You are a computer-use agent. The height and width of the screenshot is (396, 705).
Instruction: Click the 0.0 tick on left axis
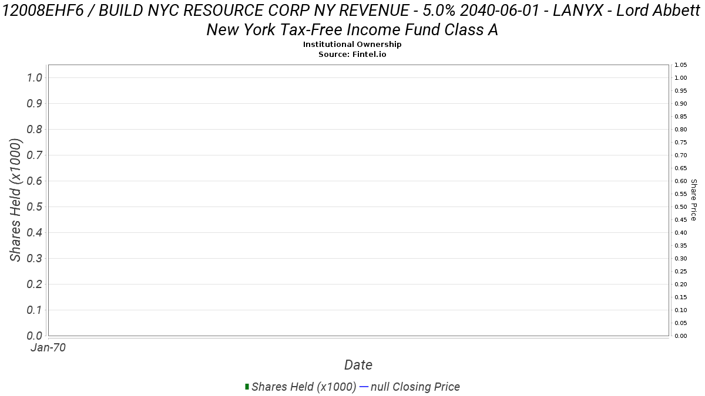click(x=35, y=336)
